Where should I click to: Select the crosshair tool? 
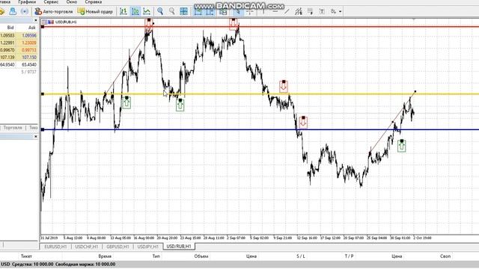point(250,11)
